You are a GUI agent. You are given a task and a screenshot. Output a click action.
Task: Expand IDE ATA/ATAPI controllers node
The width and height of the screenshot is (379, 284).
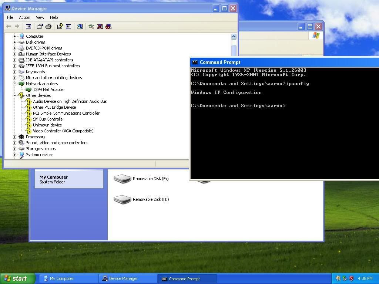click(x=14, y=60)
